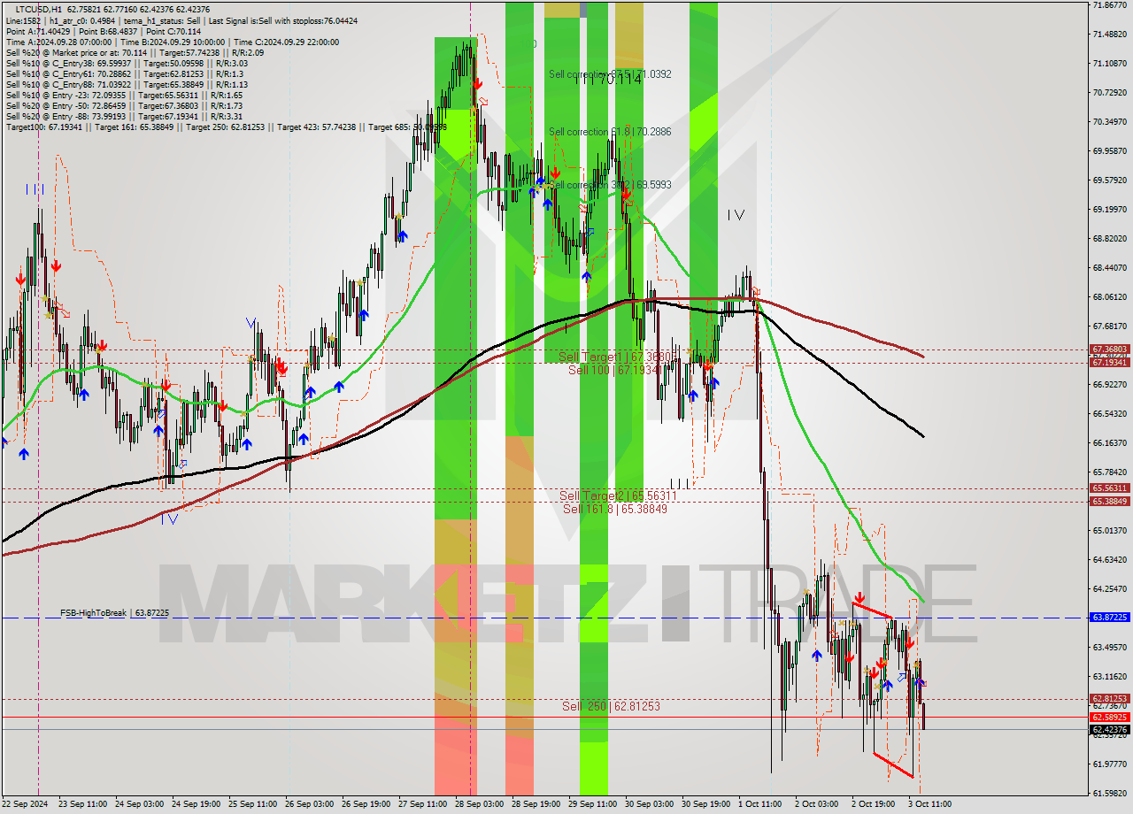Click the '3 Oct 11:00' time label
The image size is (1133, 814).
coord(929,804)
